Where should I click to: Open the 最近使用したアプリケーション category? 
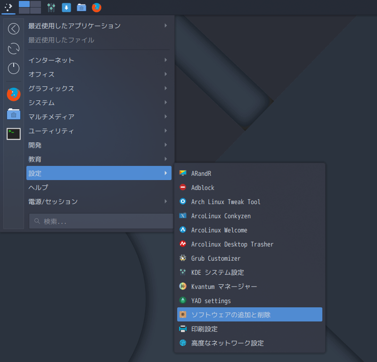pos(99,25)
